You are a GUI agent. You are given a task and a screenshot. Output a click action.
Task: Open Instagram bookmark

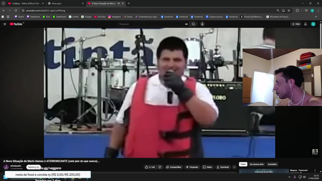(114, 17)
